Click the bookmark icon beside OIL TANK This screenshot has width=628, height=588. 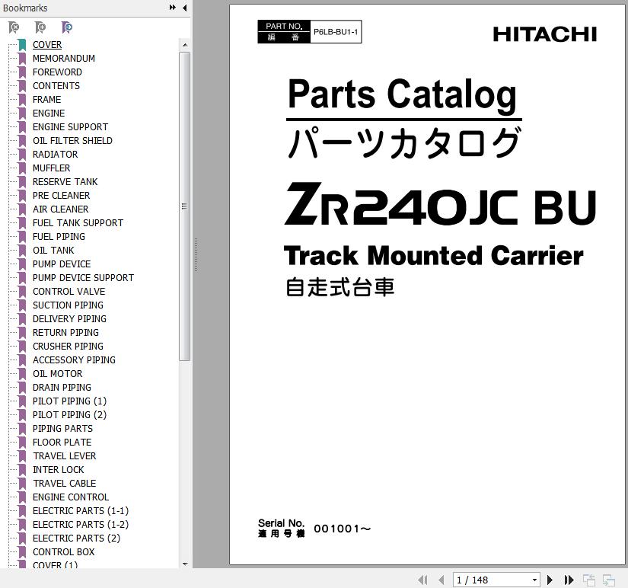coord(22,251)
